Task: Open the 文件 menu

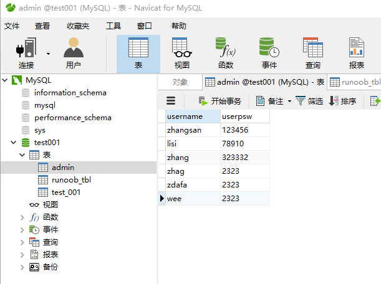Action: click(x=12, y=26)
